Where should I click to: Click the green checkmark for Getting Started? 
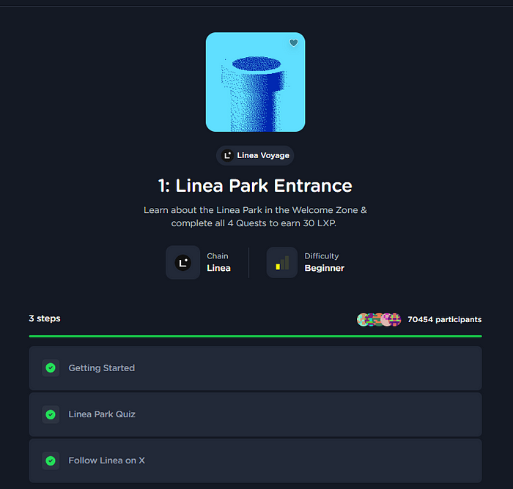[x=51, y=368]
